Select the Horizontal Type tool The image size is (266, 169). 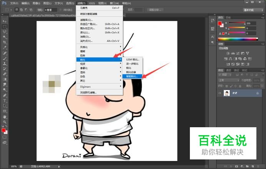(5, 101)
